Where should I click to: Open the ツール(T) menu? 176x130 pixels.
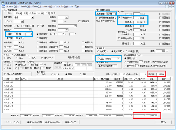point(48,7)
